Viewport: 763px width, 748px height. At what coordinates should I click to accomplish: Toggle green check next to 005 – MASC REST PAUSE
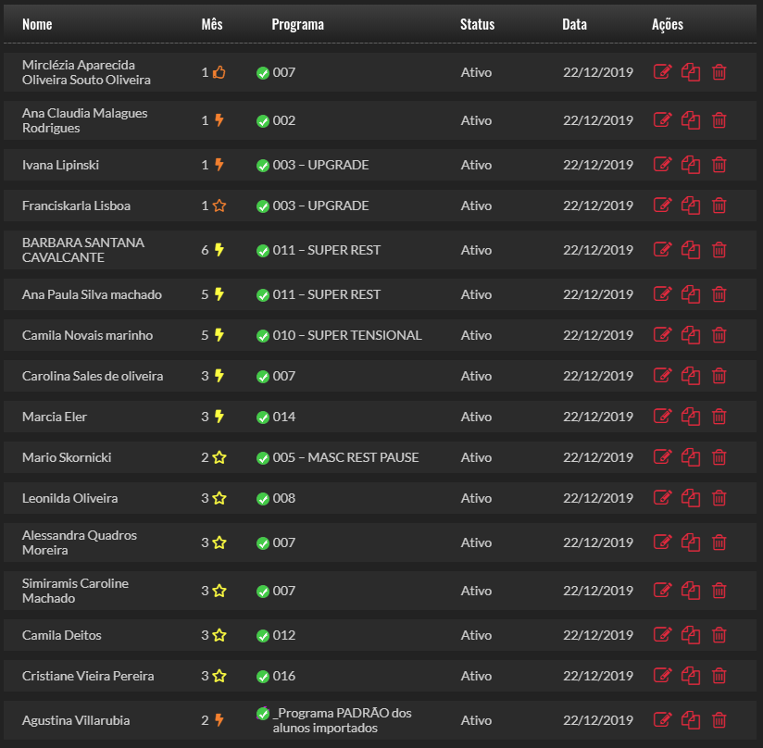[x=263, y=457]
